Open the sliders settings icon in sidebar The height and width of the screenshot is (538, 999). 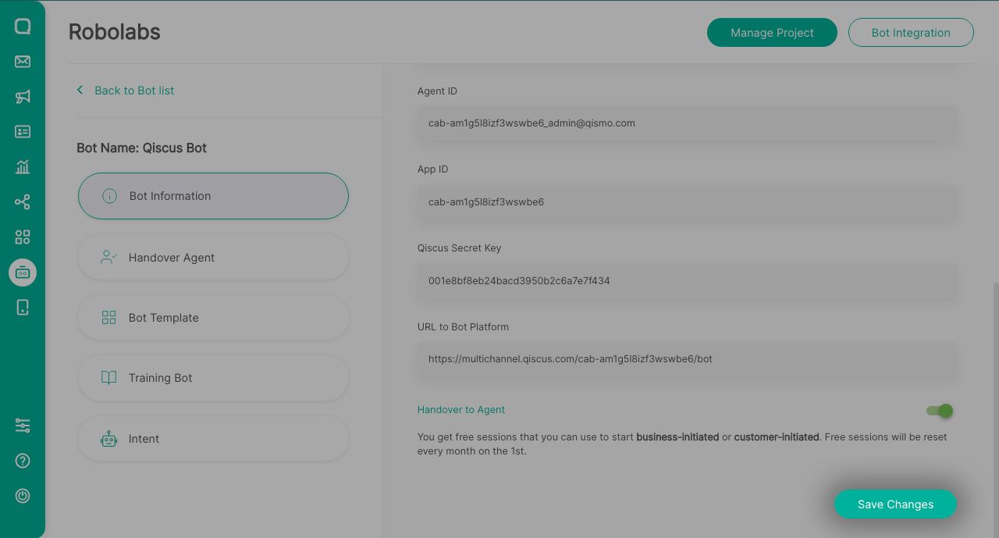23,426
